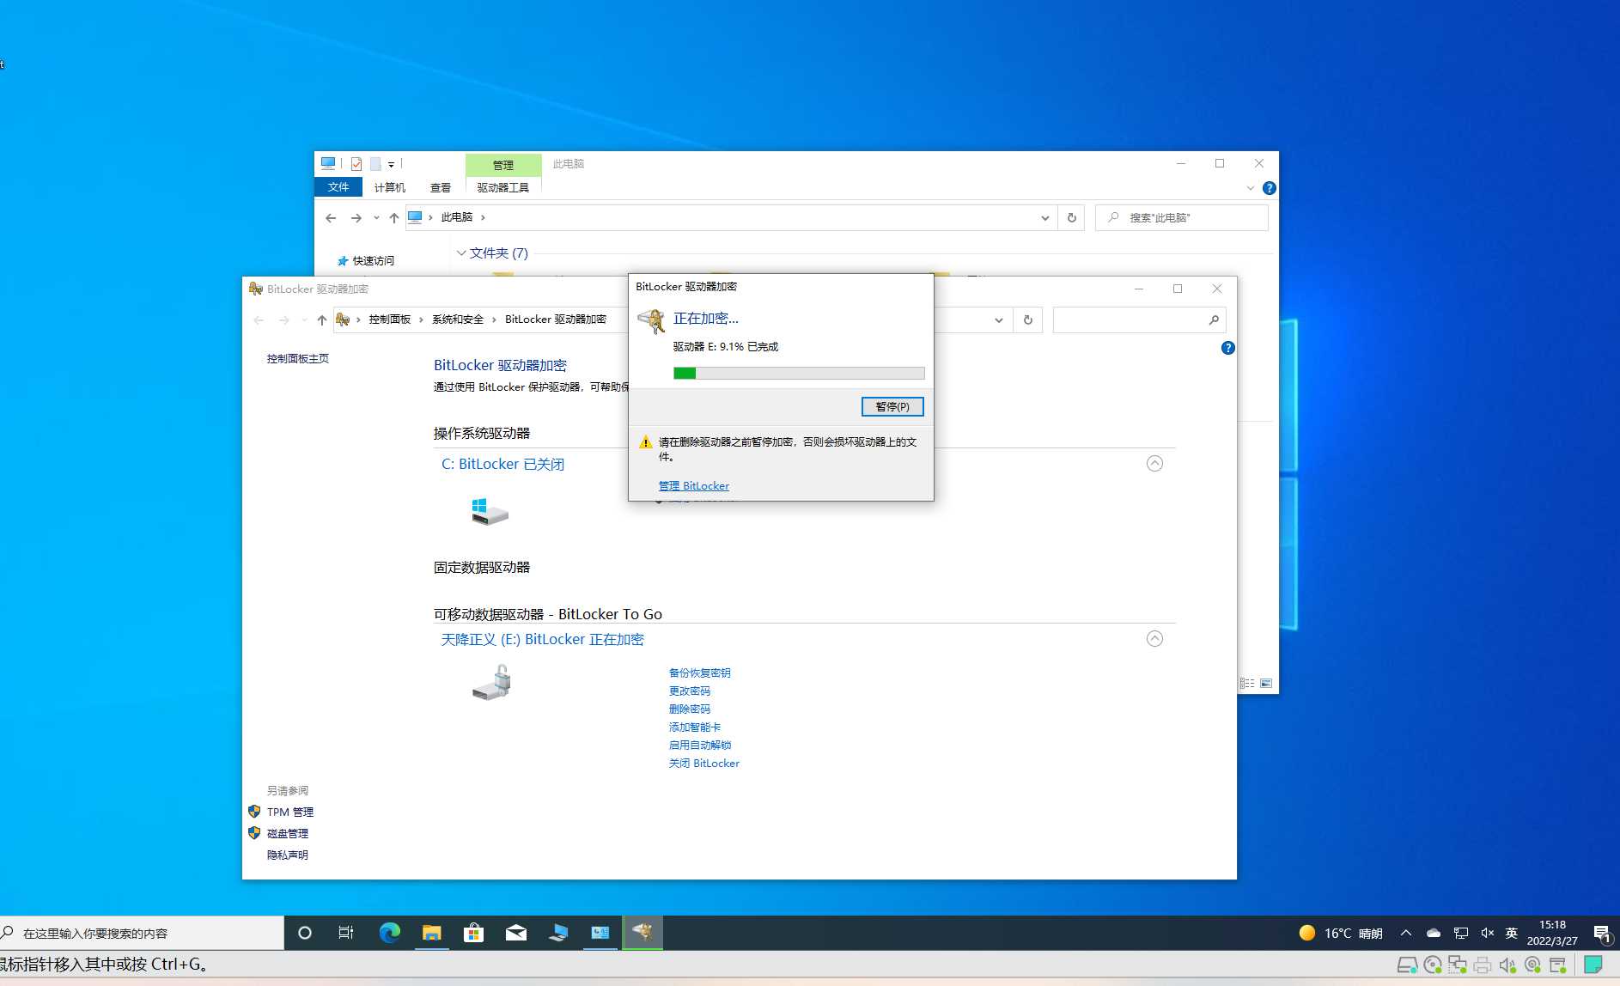Open the 文件 tab in File Explorer
The height and width of the screenshot is (986, 1620).
click(338, 186)
